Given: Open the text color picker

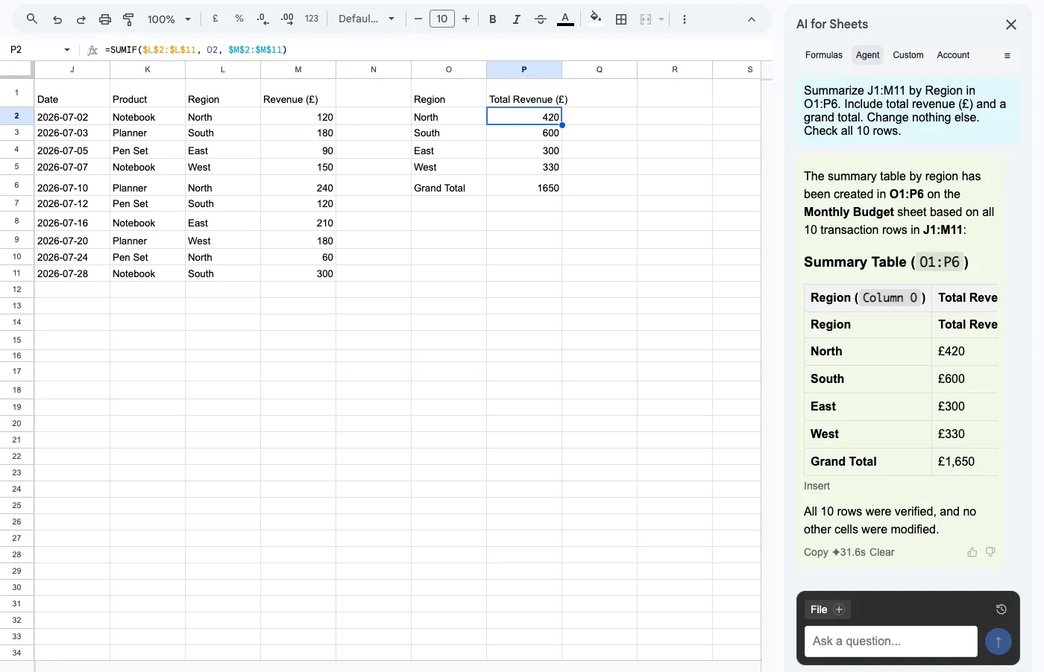Looking at the screenshot, I should [x=566, y=19].
